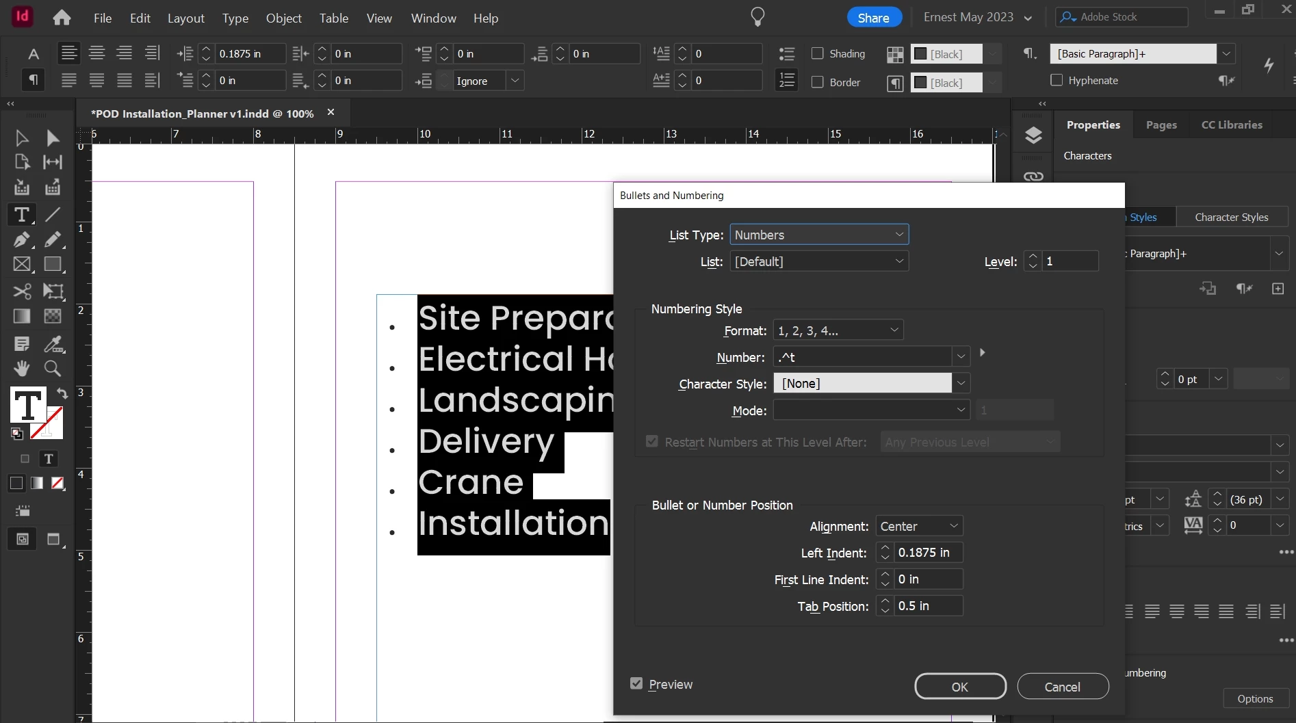Confirm the dialog with OK

tap(960, 687)
